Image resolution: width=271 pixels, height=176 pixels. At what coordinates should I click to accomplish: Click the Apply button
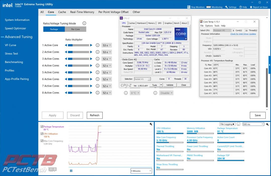[x=52, y=115]
